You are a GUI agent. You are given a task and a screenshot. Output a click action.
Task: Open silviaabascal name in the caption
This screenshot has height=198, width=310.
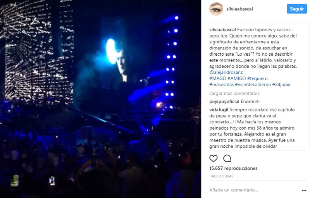[222, 29]
